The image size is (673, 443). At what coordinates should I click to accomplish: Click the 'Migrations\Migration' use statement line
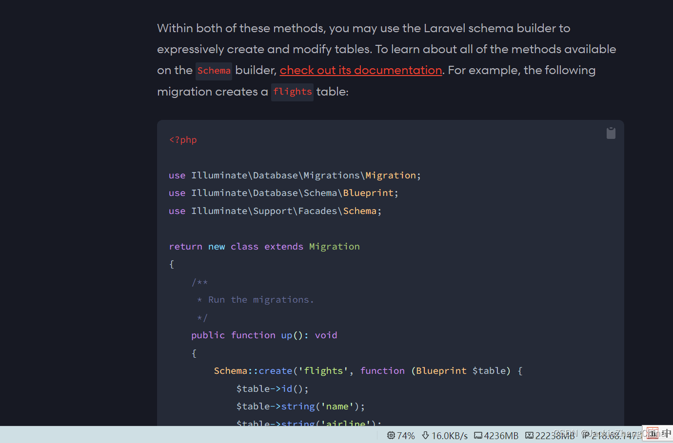pos(295,175)
